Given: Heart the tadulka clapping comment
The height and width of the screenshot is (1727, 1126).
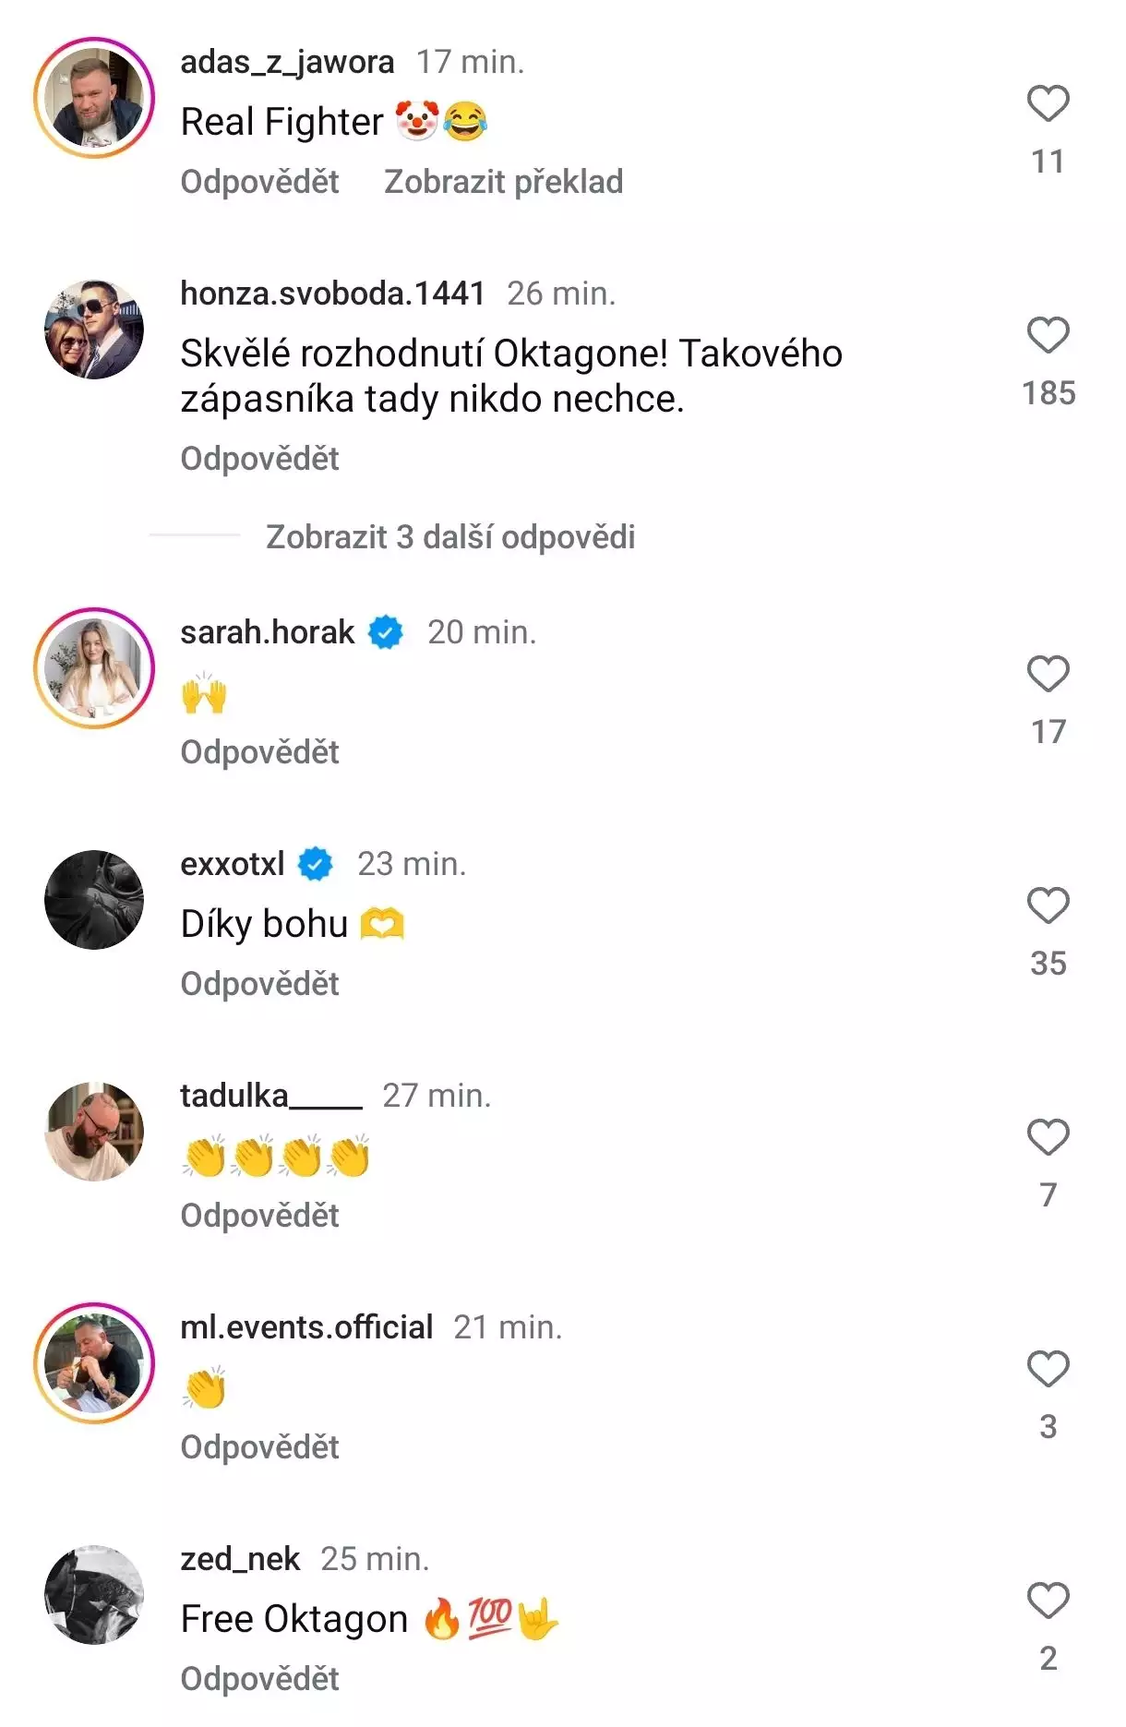Looking at the screenshot, I should (x=1048, y=1137).
